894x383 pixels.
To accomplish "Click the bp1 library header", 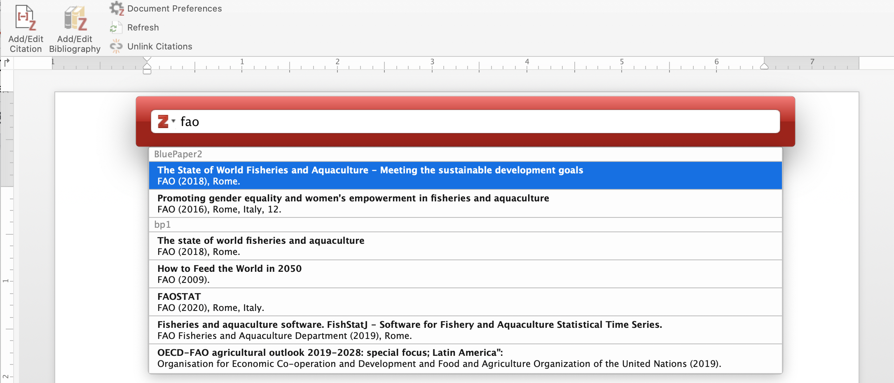I will coord(466,224).
